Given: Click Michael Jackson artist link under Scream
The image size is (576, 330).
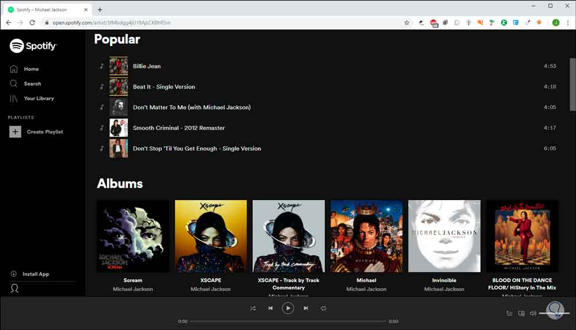Looking at the screenshot, I should coord(133,289).
